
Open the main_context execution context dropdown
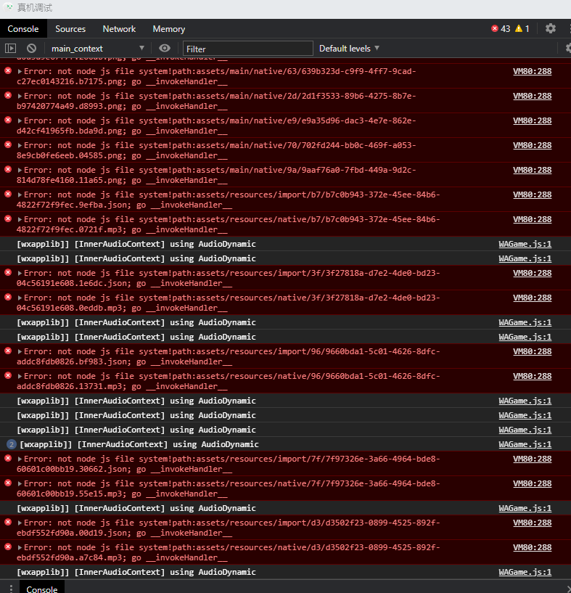click(98, 49)
